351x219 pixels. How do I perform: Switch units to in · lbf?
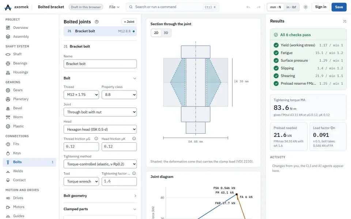[x=291, y=7]
